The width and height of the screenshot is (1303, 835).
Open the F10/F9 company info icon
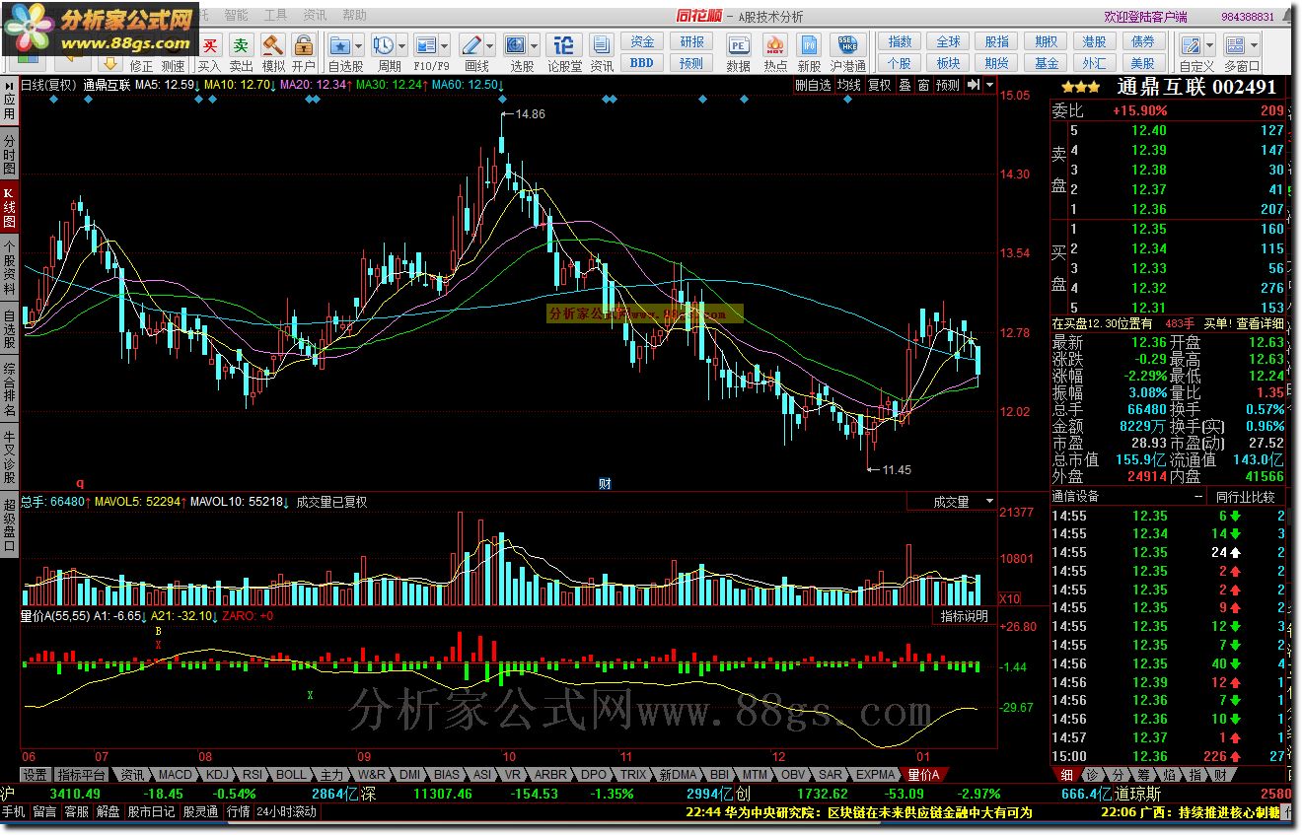point(426,45)
